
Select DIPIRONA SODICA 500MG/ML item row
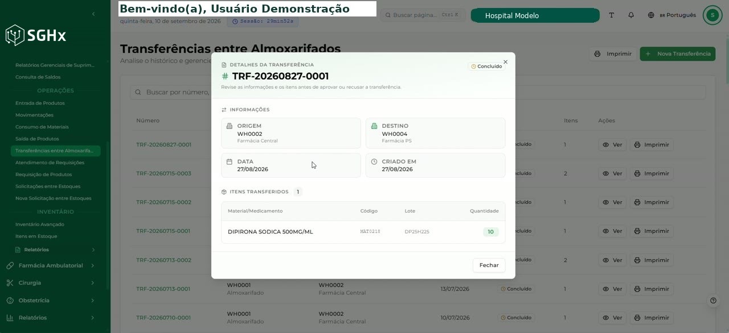pyautogui.click(x=363, y=232)
